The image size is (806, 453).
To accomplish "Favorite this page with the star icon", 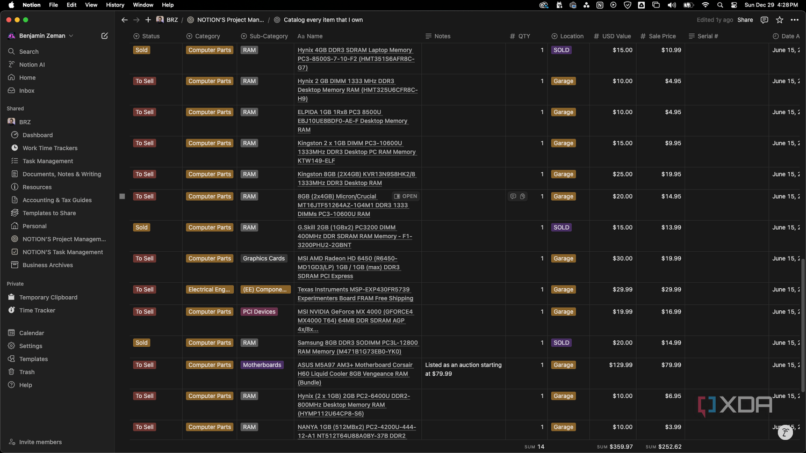I will (779, 20).
